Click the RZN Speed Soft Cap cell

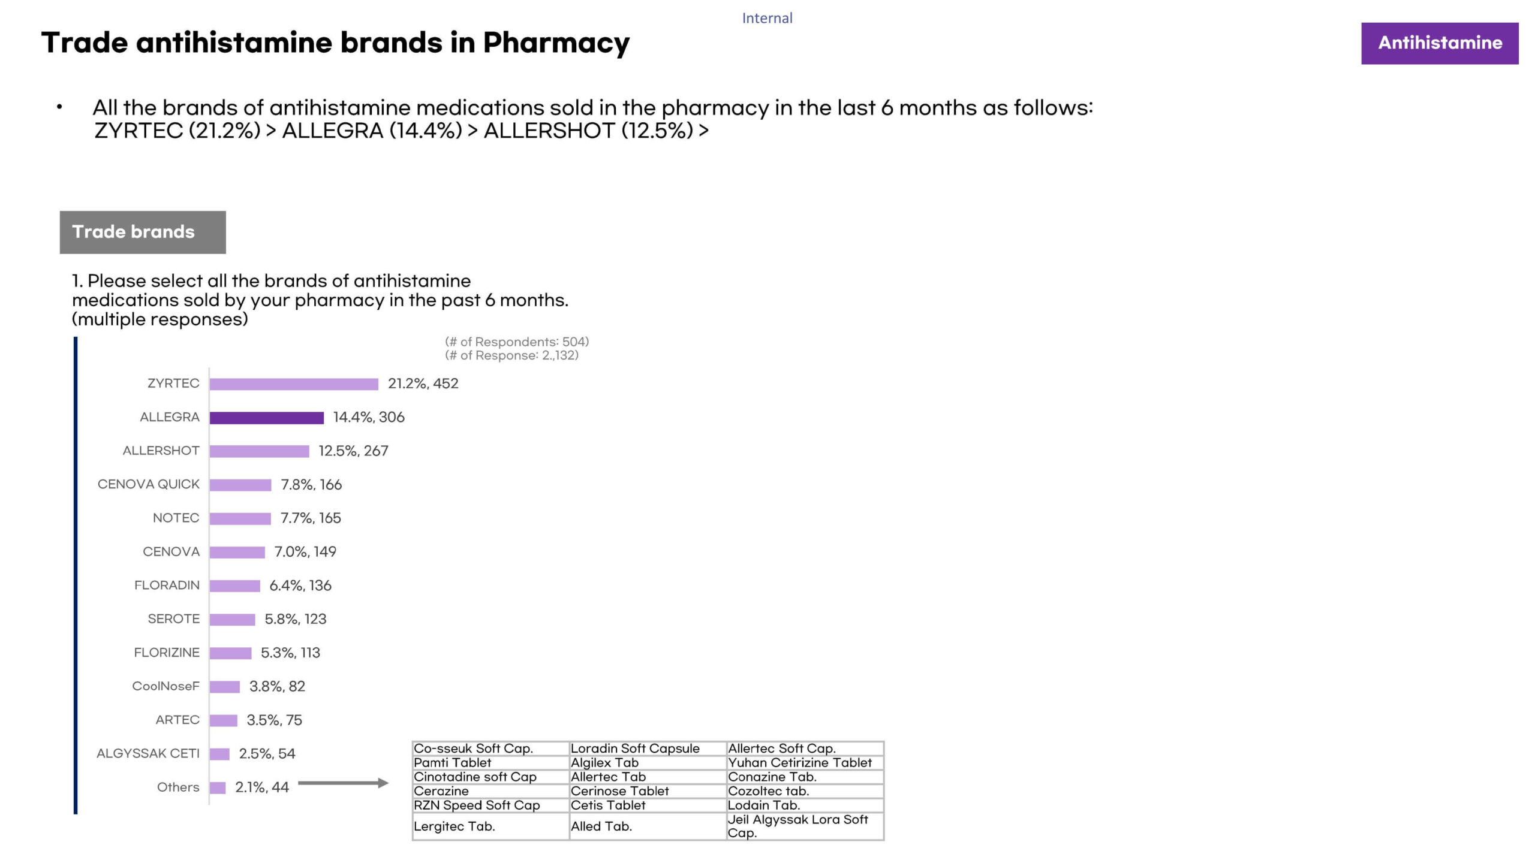(477, 805)
